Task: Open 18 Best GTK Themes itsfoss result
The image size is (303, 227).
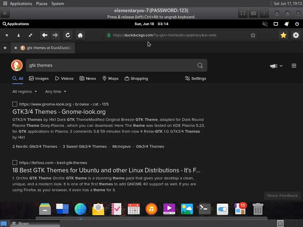Action: [x=106, y=170]
